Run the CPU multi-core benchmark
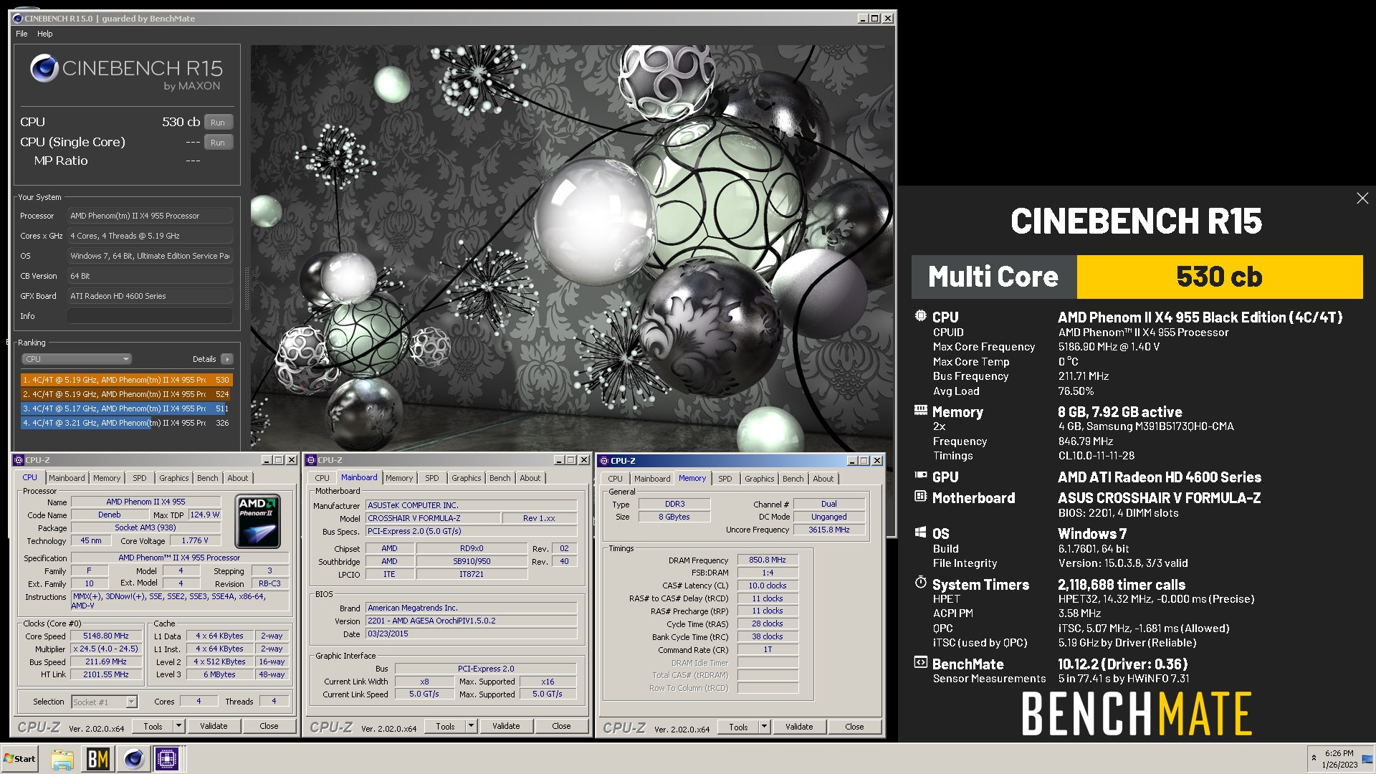Image resolution: width=1376 pixels, height=774 pixels. click(219, 123)
